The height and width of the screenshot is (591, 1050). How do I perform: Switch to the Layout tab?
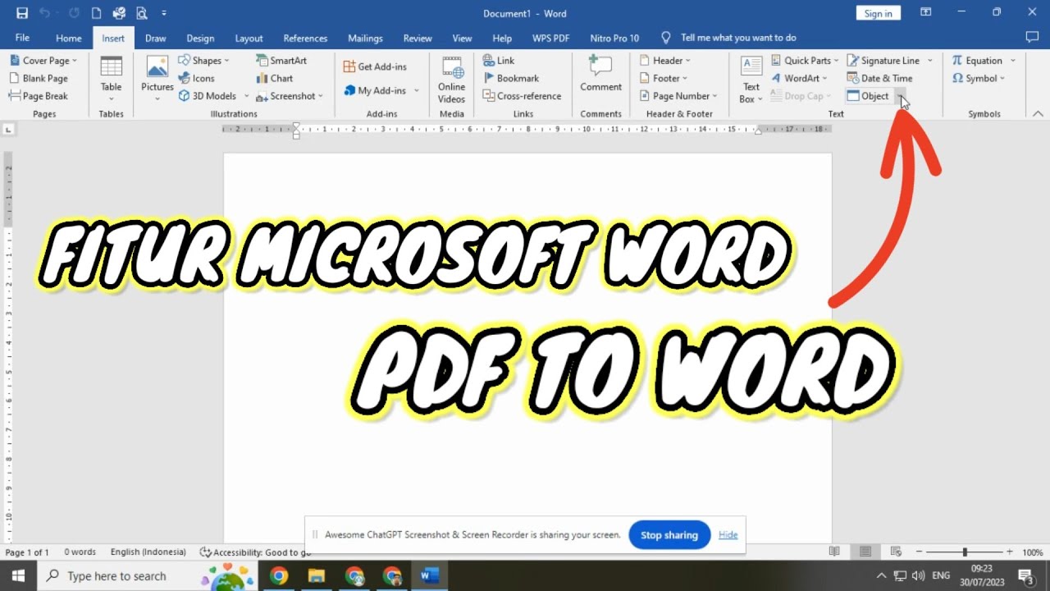(x=249, y=38)
